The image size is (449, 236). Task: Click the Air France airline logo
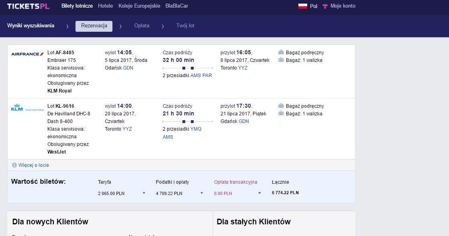coord(27,54)
